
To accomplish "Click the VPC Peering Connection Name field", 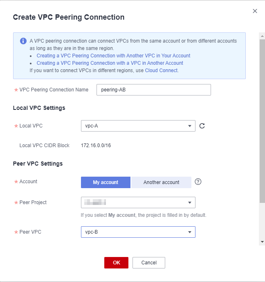I will [153, 90].
